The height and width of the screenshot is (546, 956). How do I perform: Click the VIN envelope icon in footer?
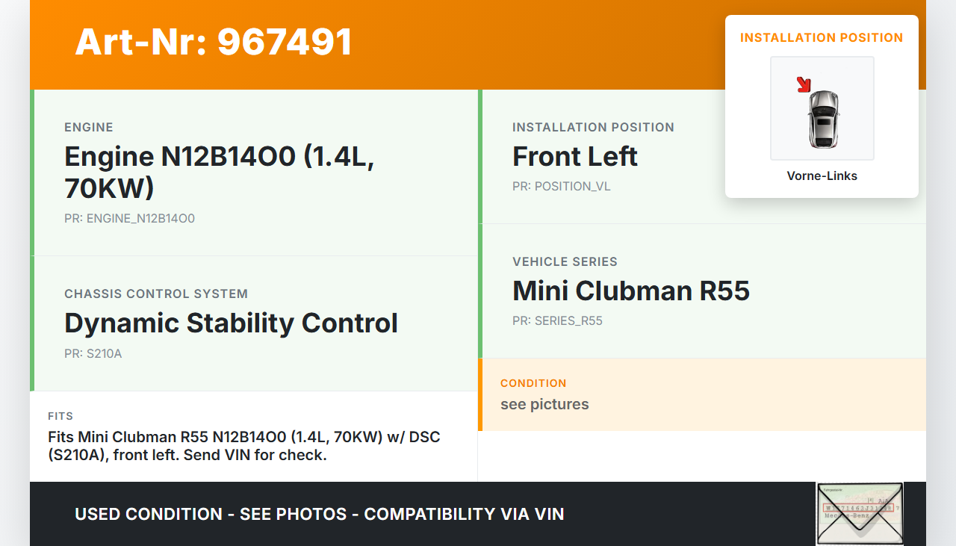[x=860, y=513]
